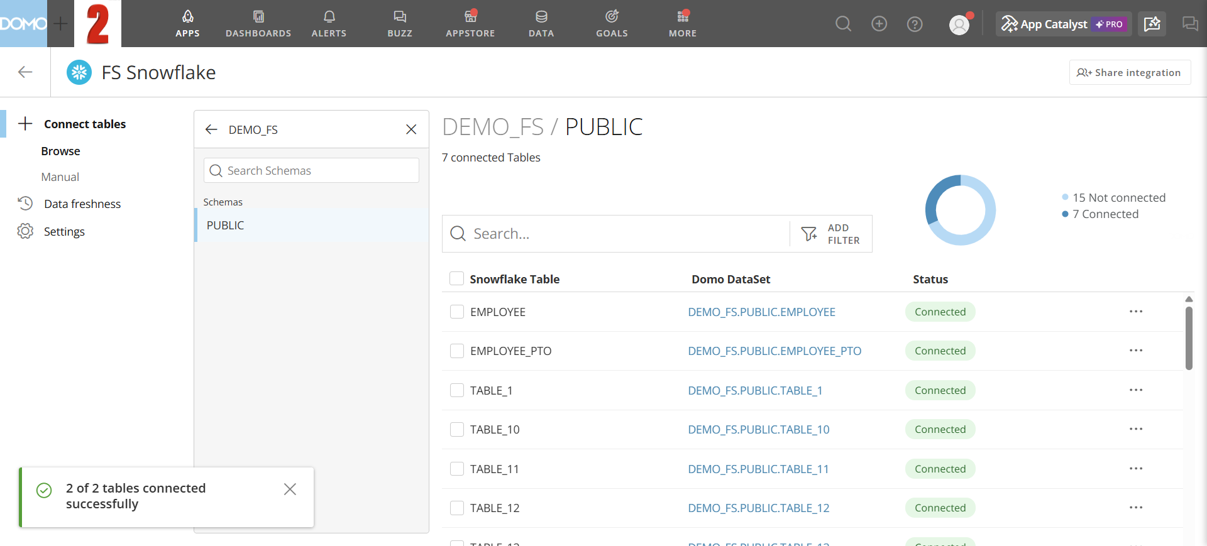This screenshot has height=546, width=1207.
Task: Click the FS Snowflake snowflake icon
Action: [x=79, y=72]
